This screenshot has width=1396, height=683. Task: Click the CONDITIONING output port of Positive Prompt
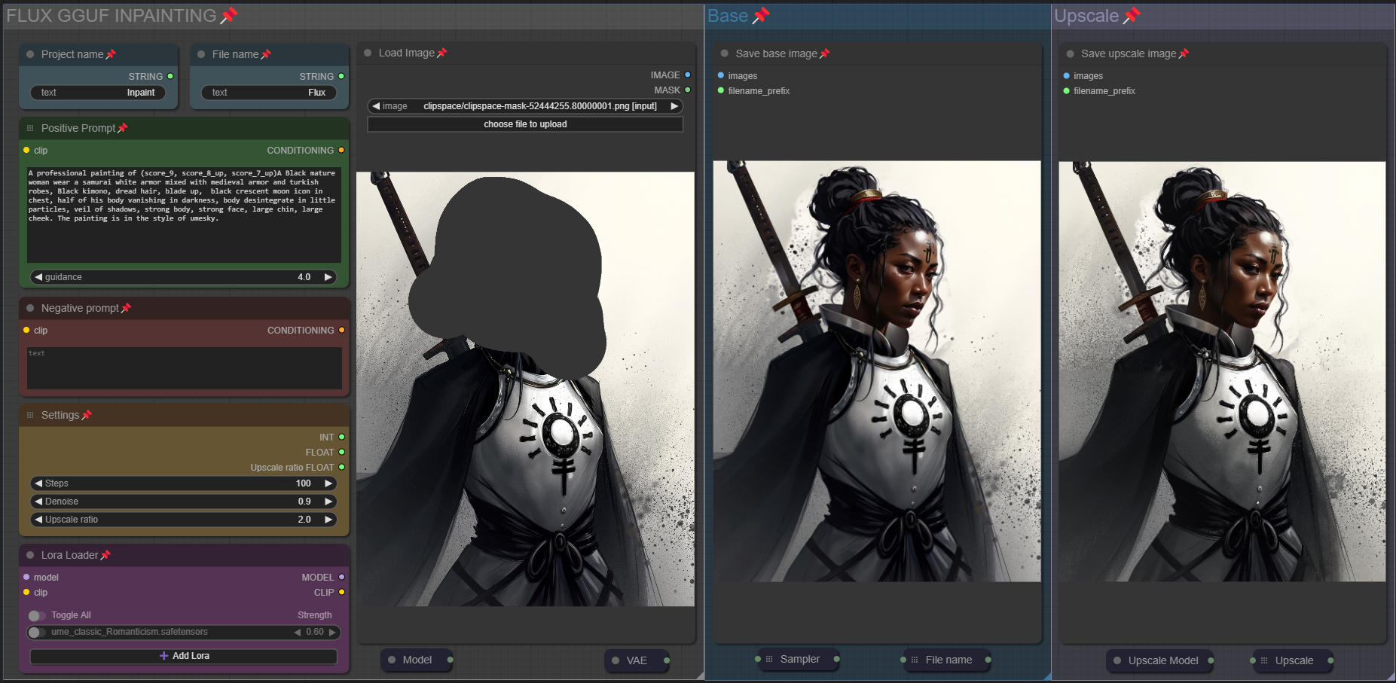click(341, 151)
